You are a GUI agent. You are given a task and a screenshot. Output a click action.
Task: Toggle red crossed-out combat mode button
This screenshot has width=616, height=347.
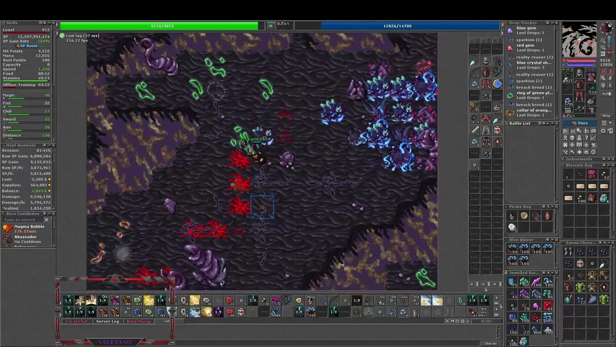pyautogui.click(x=603, y=71)
